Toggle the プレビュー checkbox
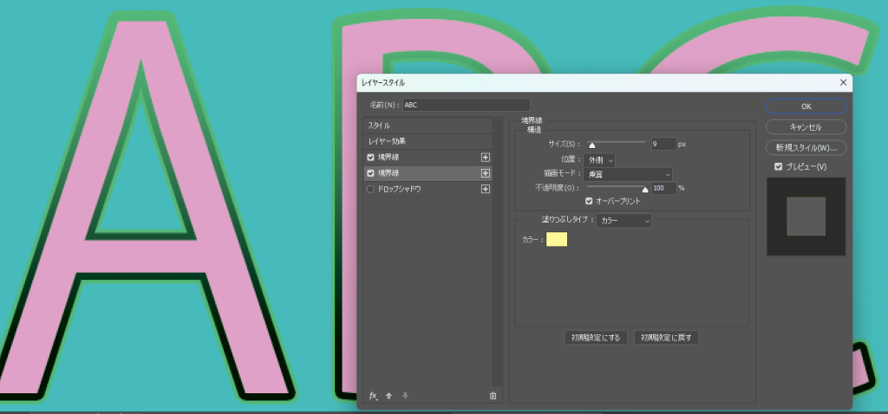This screenshot has width=888, height=414. [778, 166]
